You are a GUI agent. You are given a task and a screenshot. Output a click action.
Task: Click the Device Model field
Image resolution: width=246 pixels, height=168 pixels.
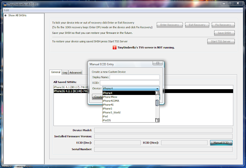pyautogui.click(x=163, y=130)
